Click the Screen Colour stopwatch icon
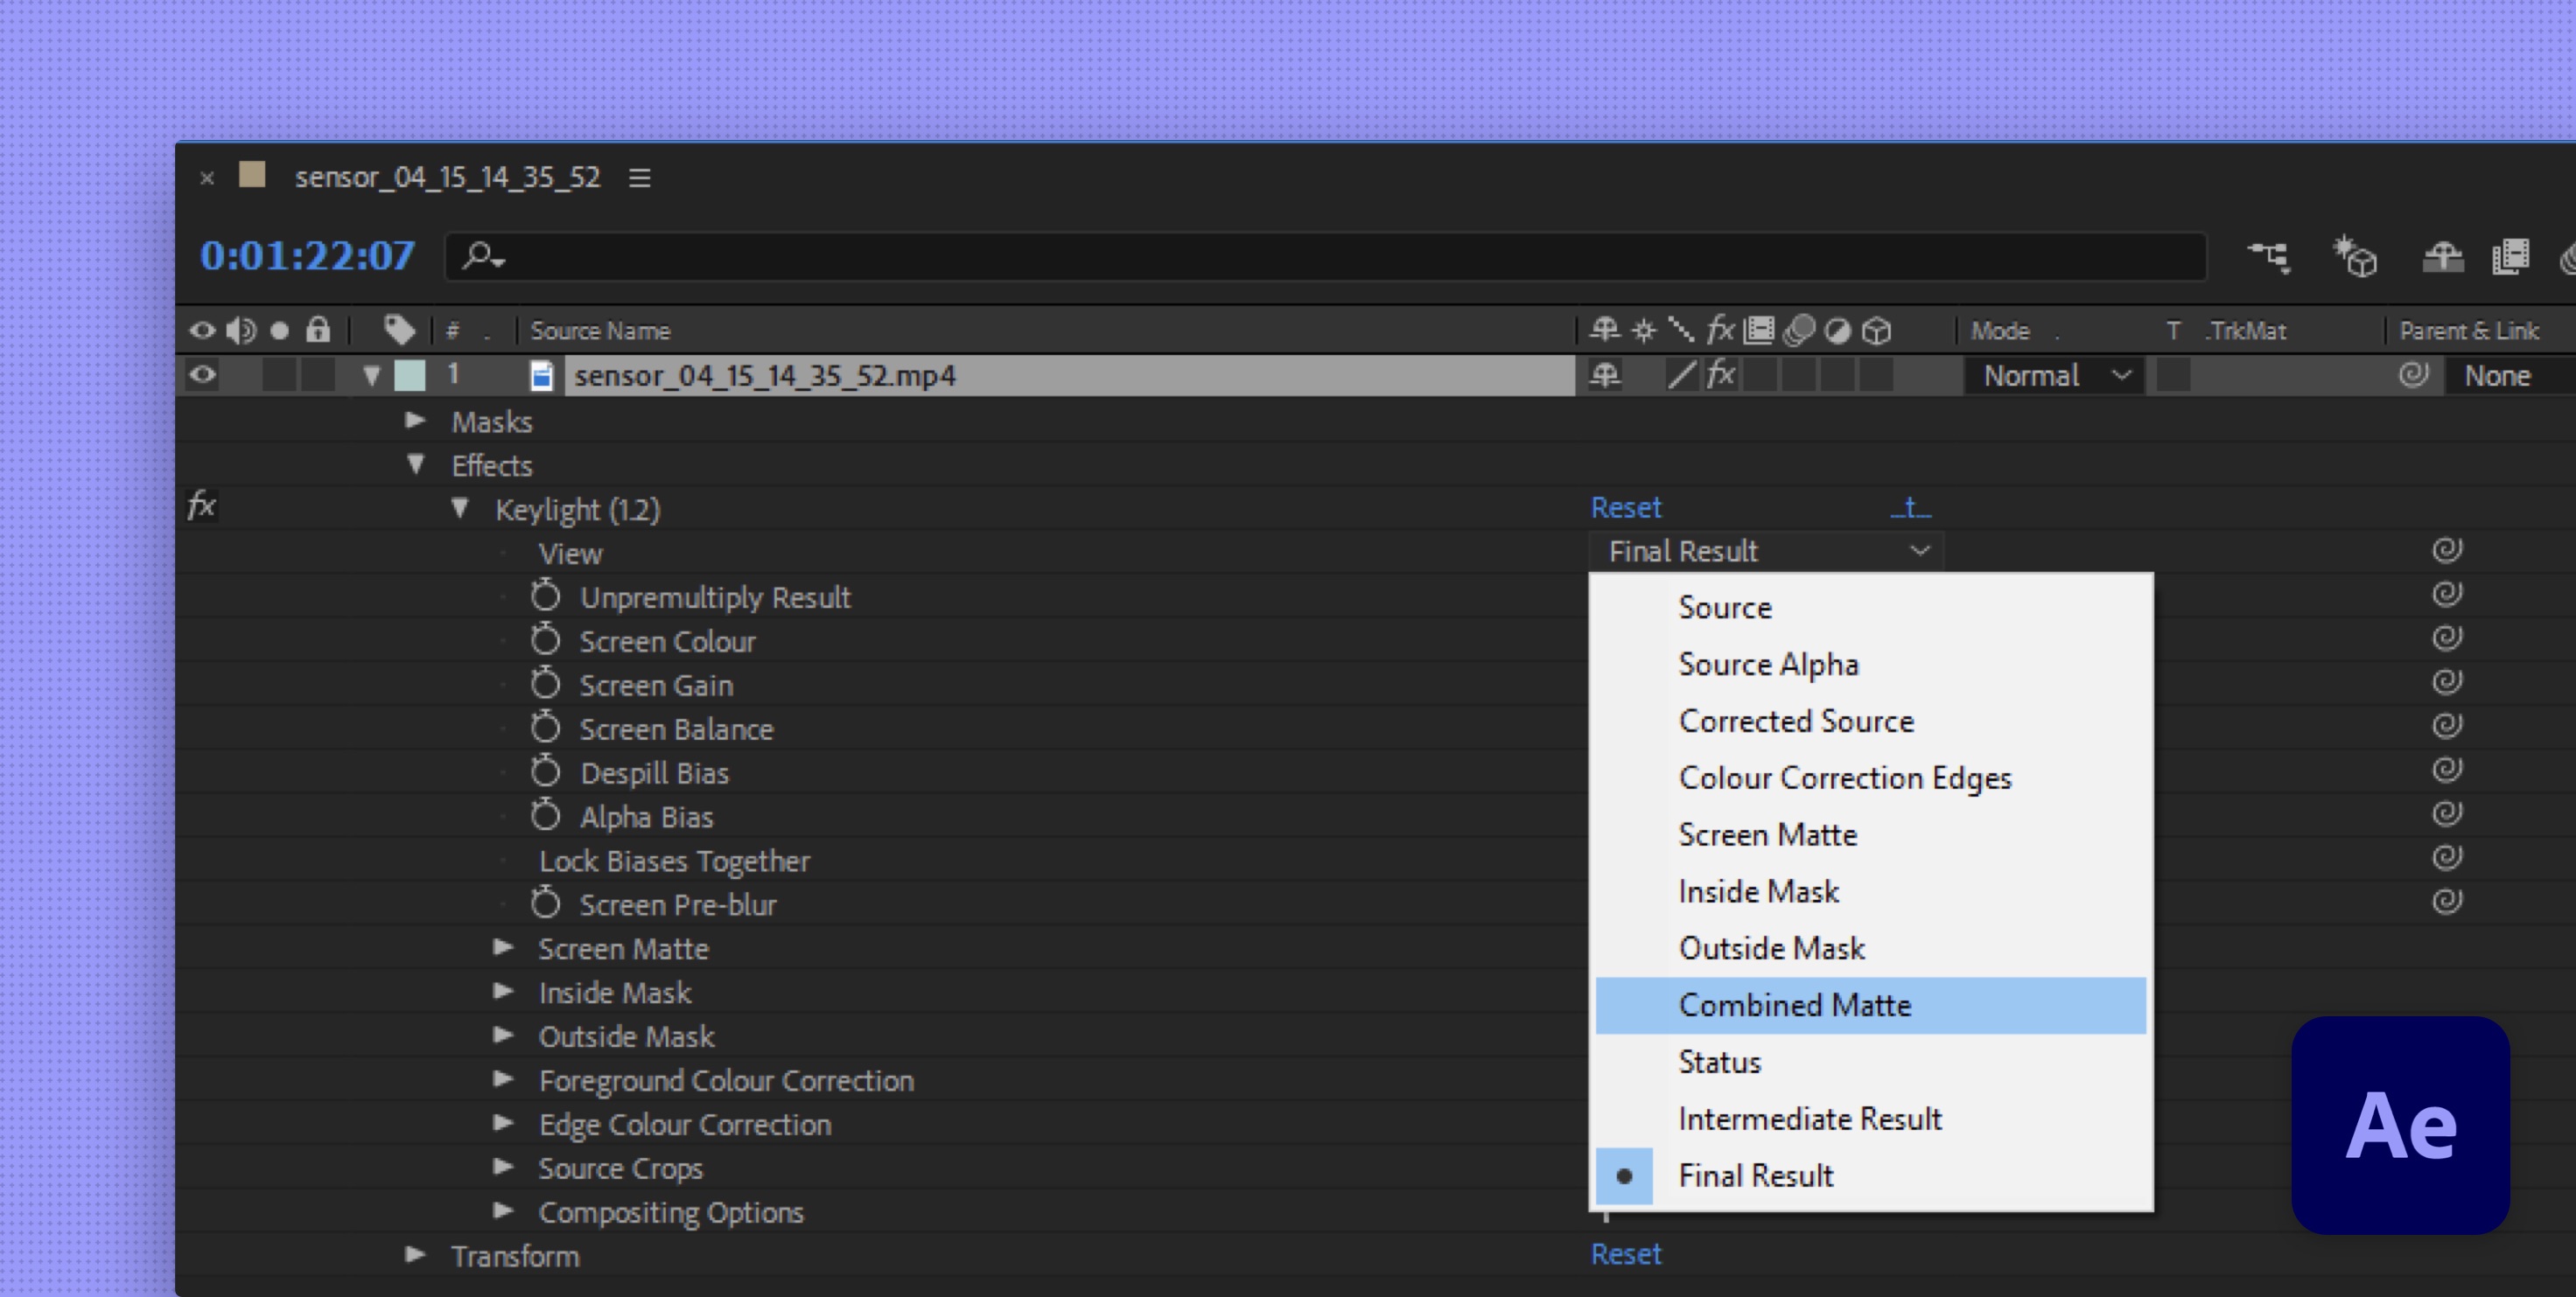This screenshot has height=1297, width=2576. (545, 640)
